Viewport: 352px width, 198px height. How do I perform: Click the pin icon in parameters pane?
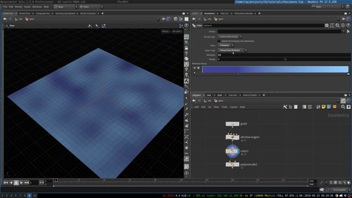343,19
